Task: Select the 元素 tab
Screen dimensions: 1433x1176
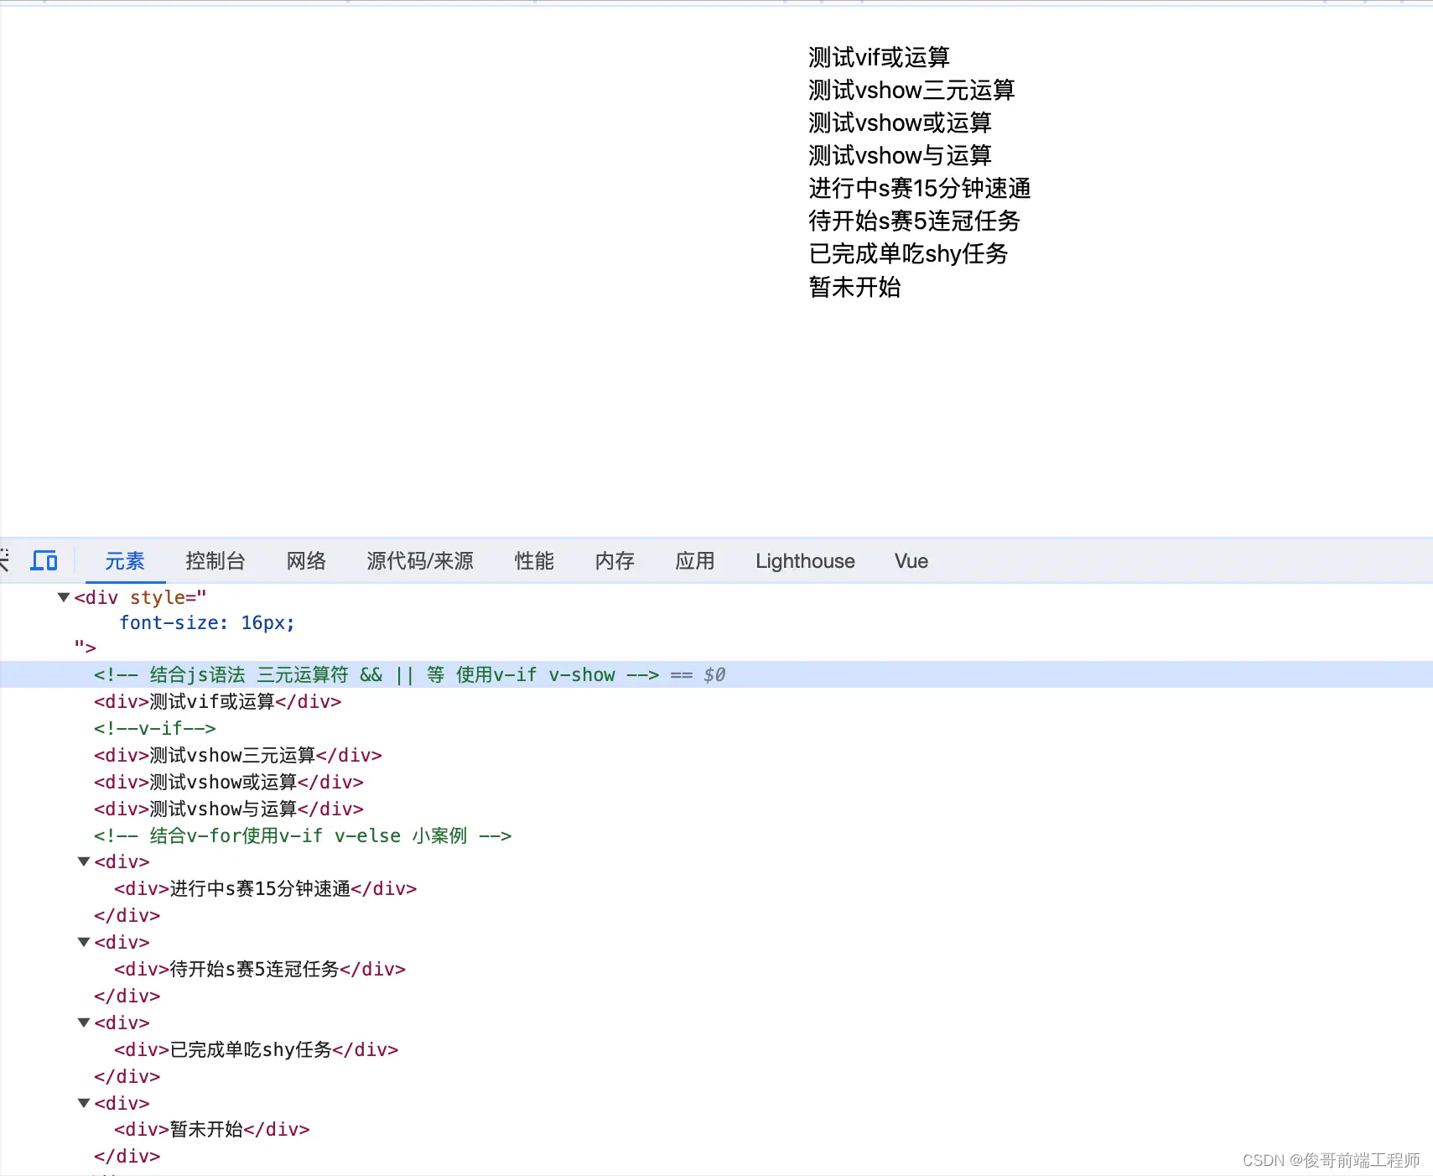Action: pos(125,562)
